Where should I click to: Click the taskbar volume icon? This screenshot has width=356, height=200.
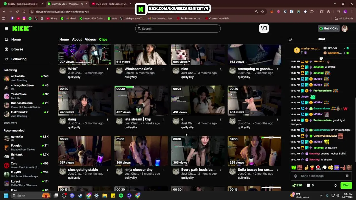pos(338,196)
